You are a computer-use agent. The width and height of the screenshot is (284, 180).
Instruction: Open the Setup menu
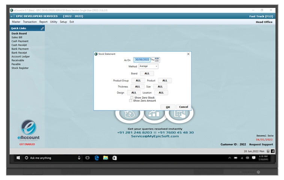coord(63,22)
